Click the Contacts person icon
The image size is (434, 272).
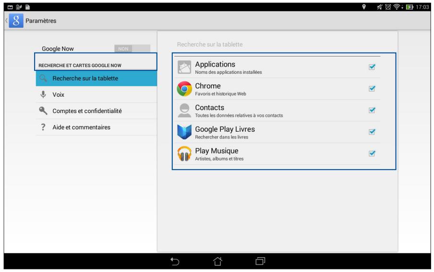point(184,110)
